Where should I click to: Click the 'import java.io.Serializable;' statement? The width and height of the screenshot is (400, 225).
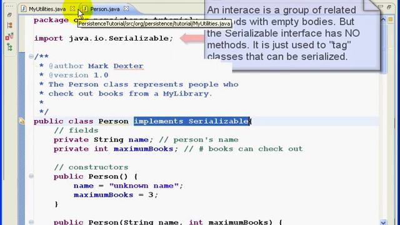click(x=104, y=39)
